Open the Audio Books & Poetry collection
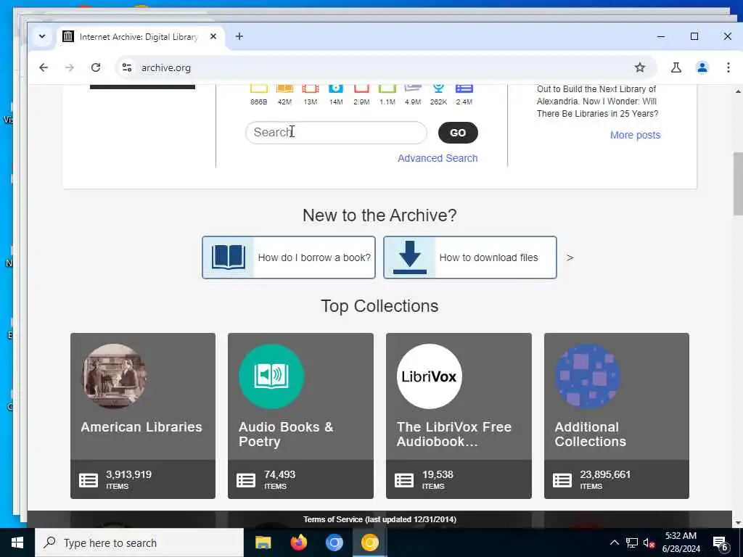The height and width of the screenshot is (557, 743). pyautogui.click(x=300, y=416)
